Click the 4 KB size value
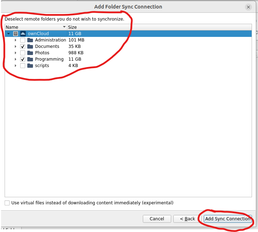This screenshot has width=258, height=232. pyautogui.click(x=73, y=66)
